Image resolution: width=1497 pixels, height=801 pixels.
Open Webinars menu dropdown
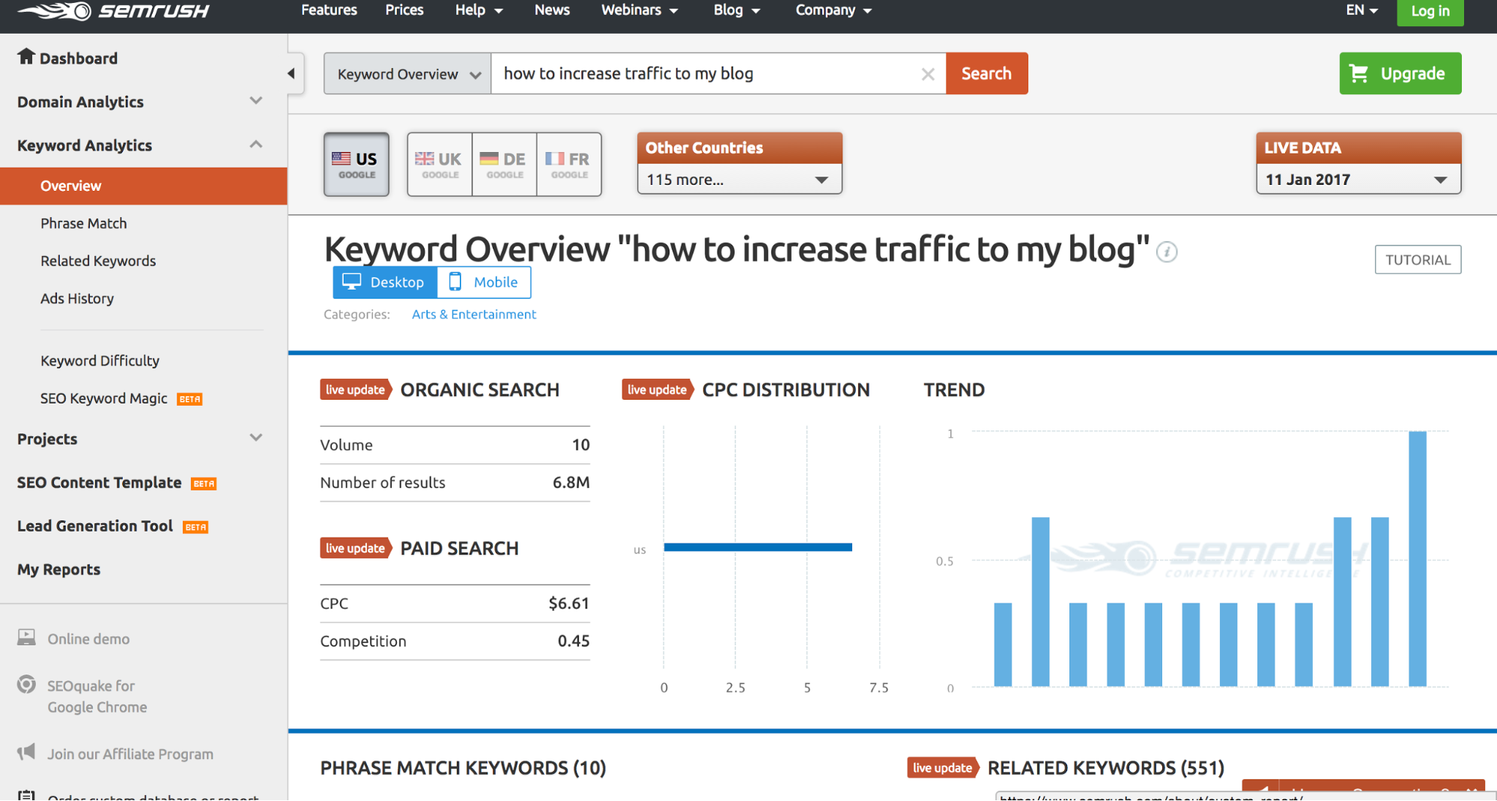point(639,10)
